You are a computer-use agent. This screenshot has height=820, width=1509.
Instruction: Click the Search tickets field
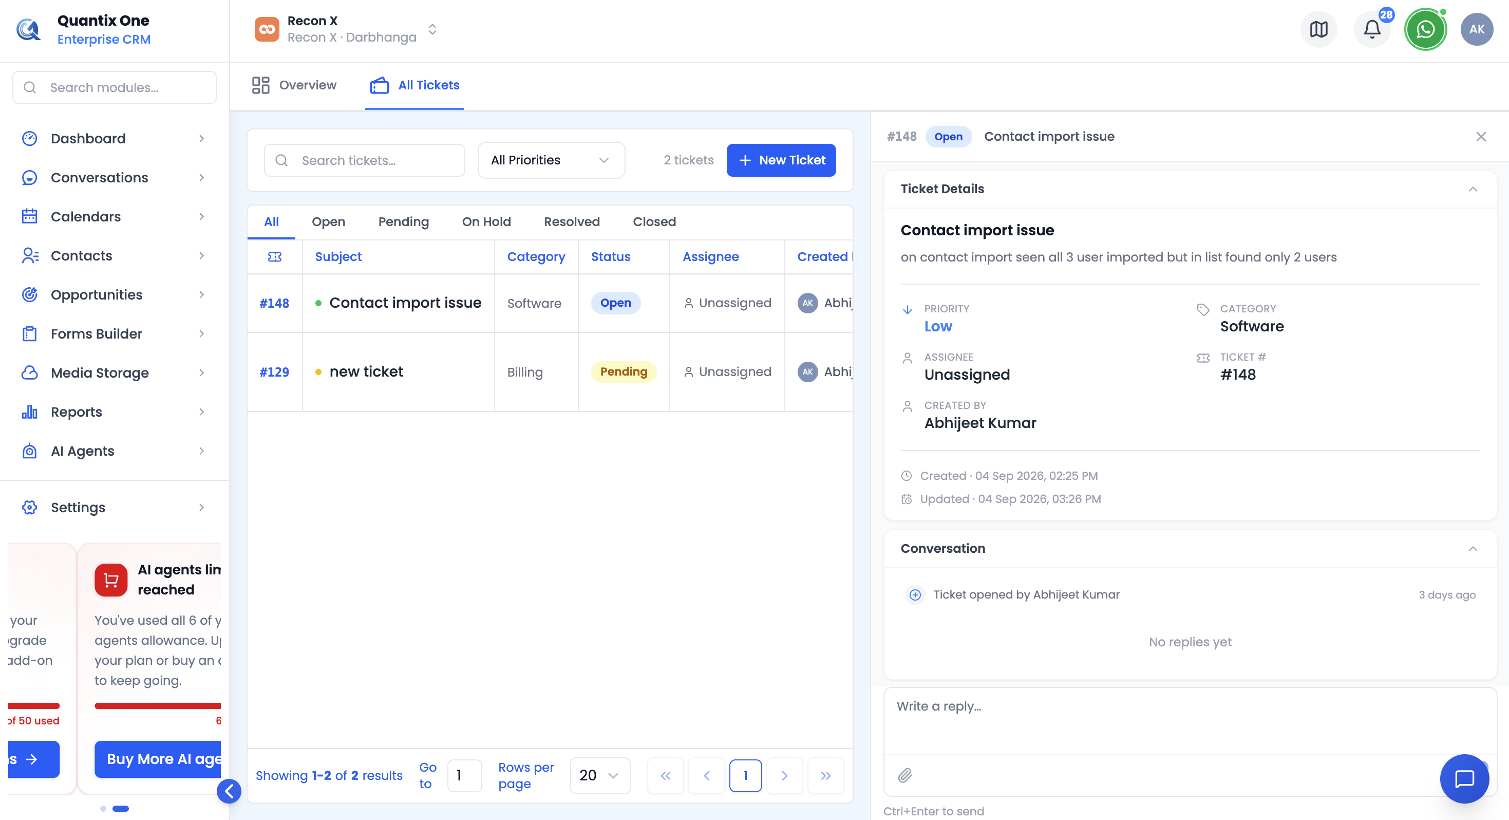[364, 160]
